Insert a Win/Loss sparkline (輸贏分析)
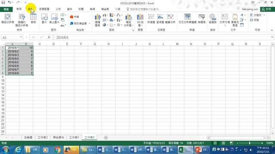The image size is (275, 154). coord(170,19)
